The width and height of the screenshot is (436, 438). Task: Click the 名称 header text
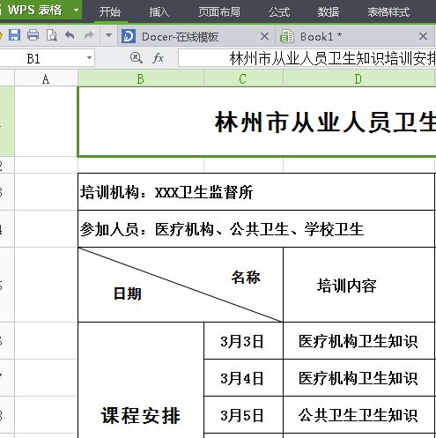(246, 277)
